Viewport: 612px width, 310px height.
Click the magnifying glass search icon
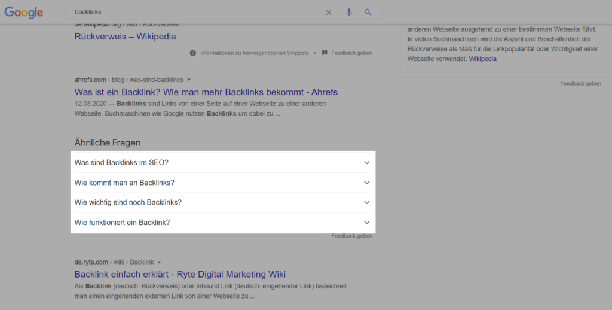coord(368,13)
